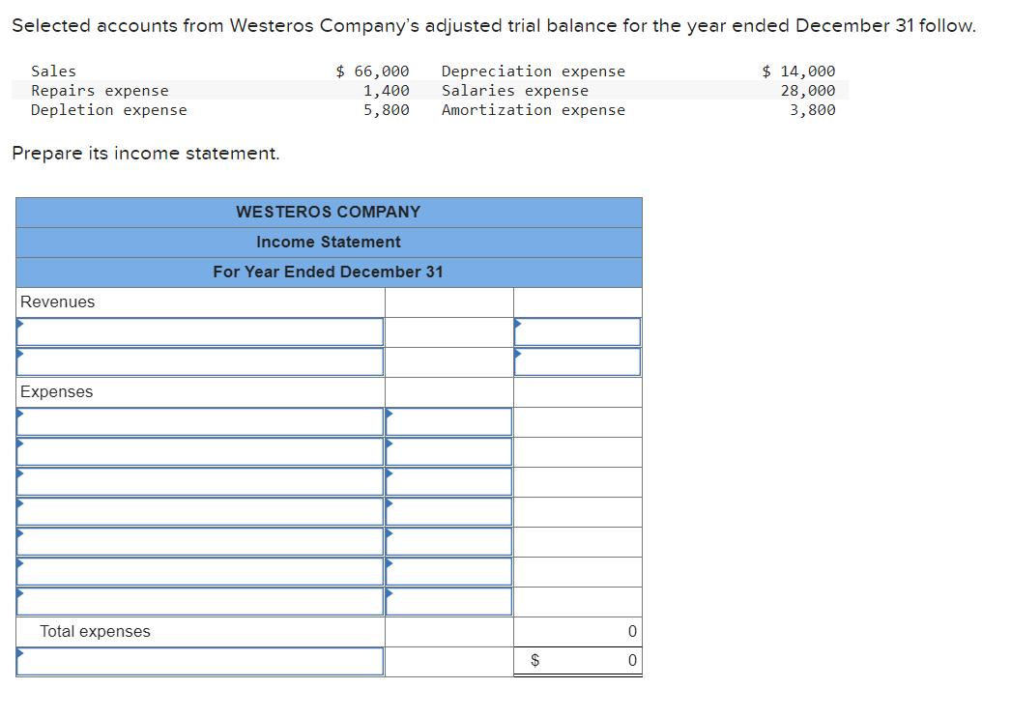Select seventh expense amount field
1011x717 pixels.
448,602
